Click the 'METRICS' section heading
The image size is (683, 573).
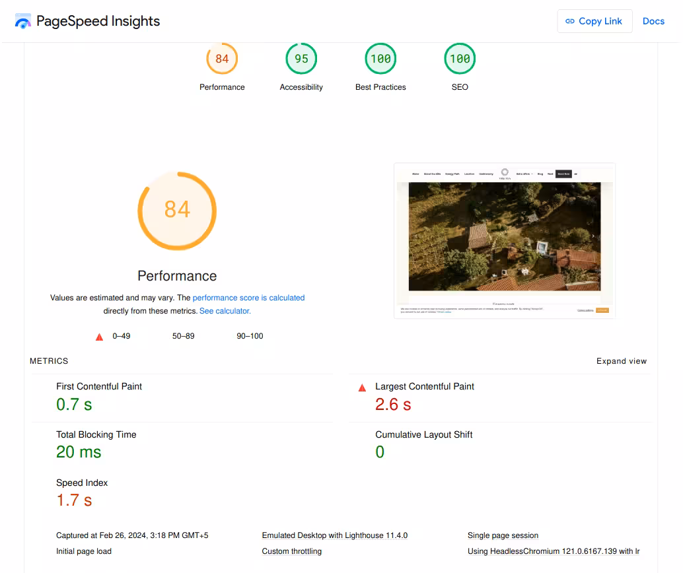point(50,361)
